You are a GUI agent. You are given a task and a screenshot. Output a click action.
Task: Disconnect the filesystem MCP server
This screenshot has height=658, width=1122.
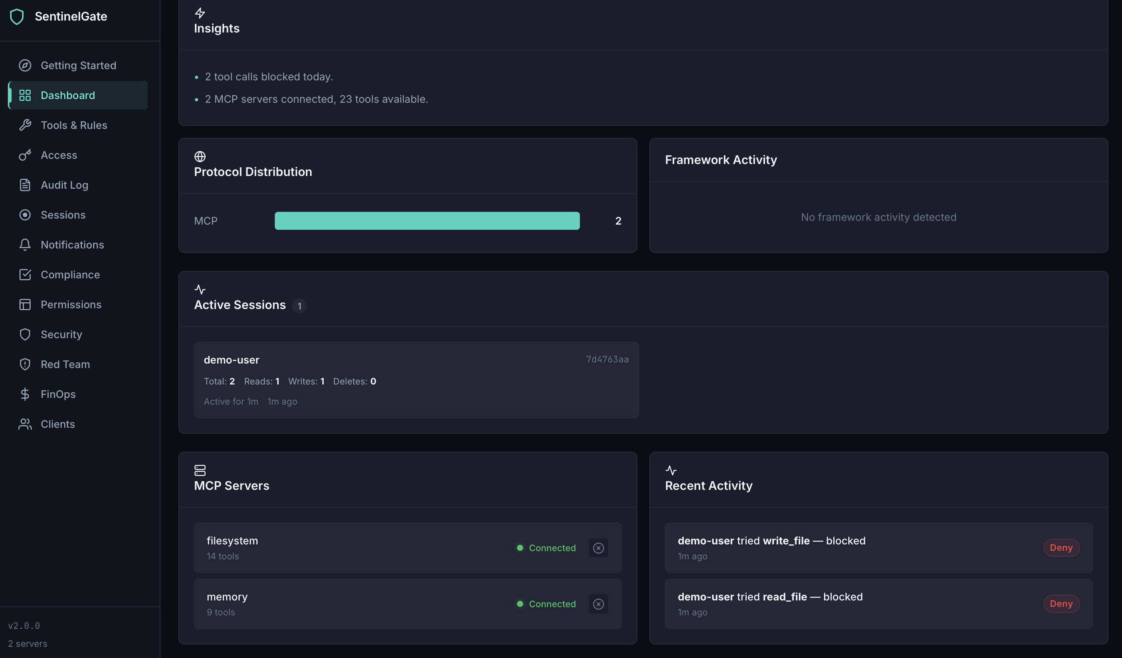pos(599,548)
